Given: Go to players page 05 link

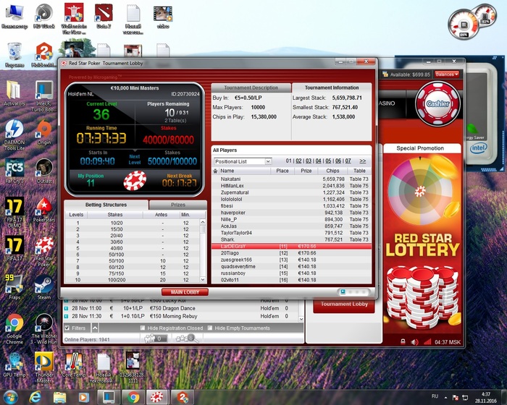Looking at the screenshot, I should [328, 161].
